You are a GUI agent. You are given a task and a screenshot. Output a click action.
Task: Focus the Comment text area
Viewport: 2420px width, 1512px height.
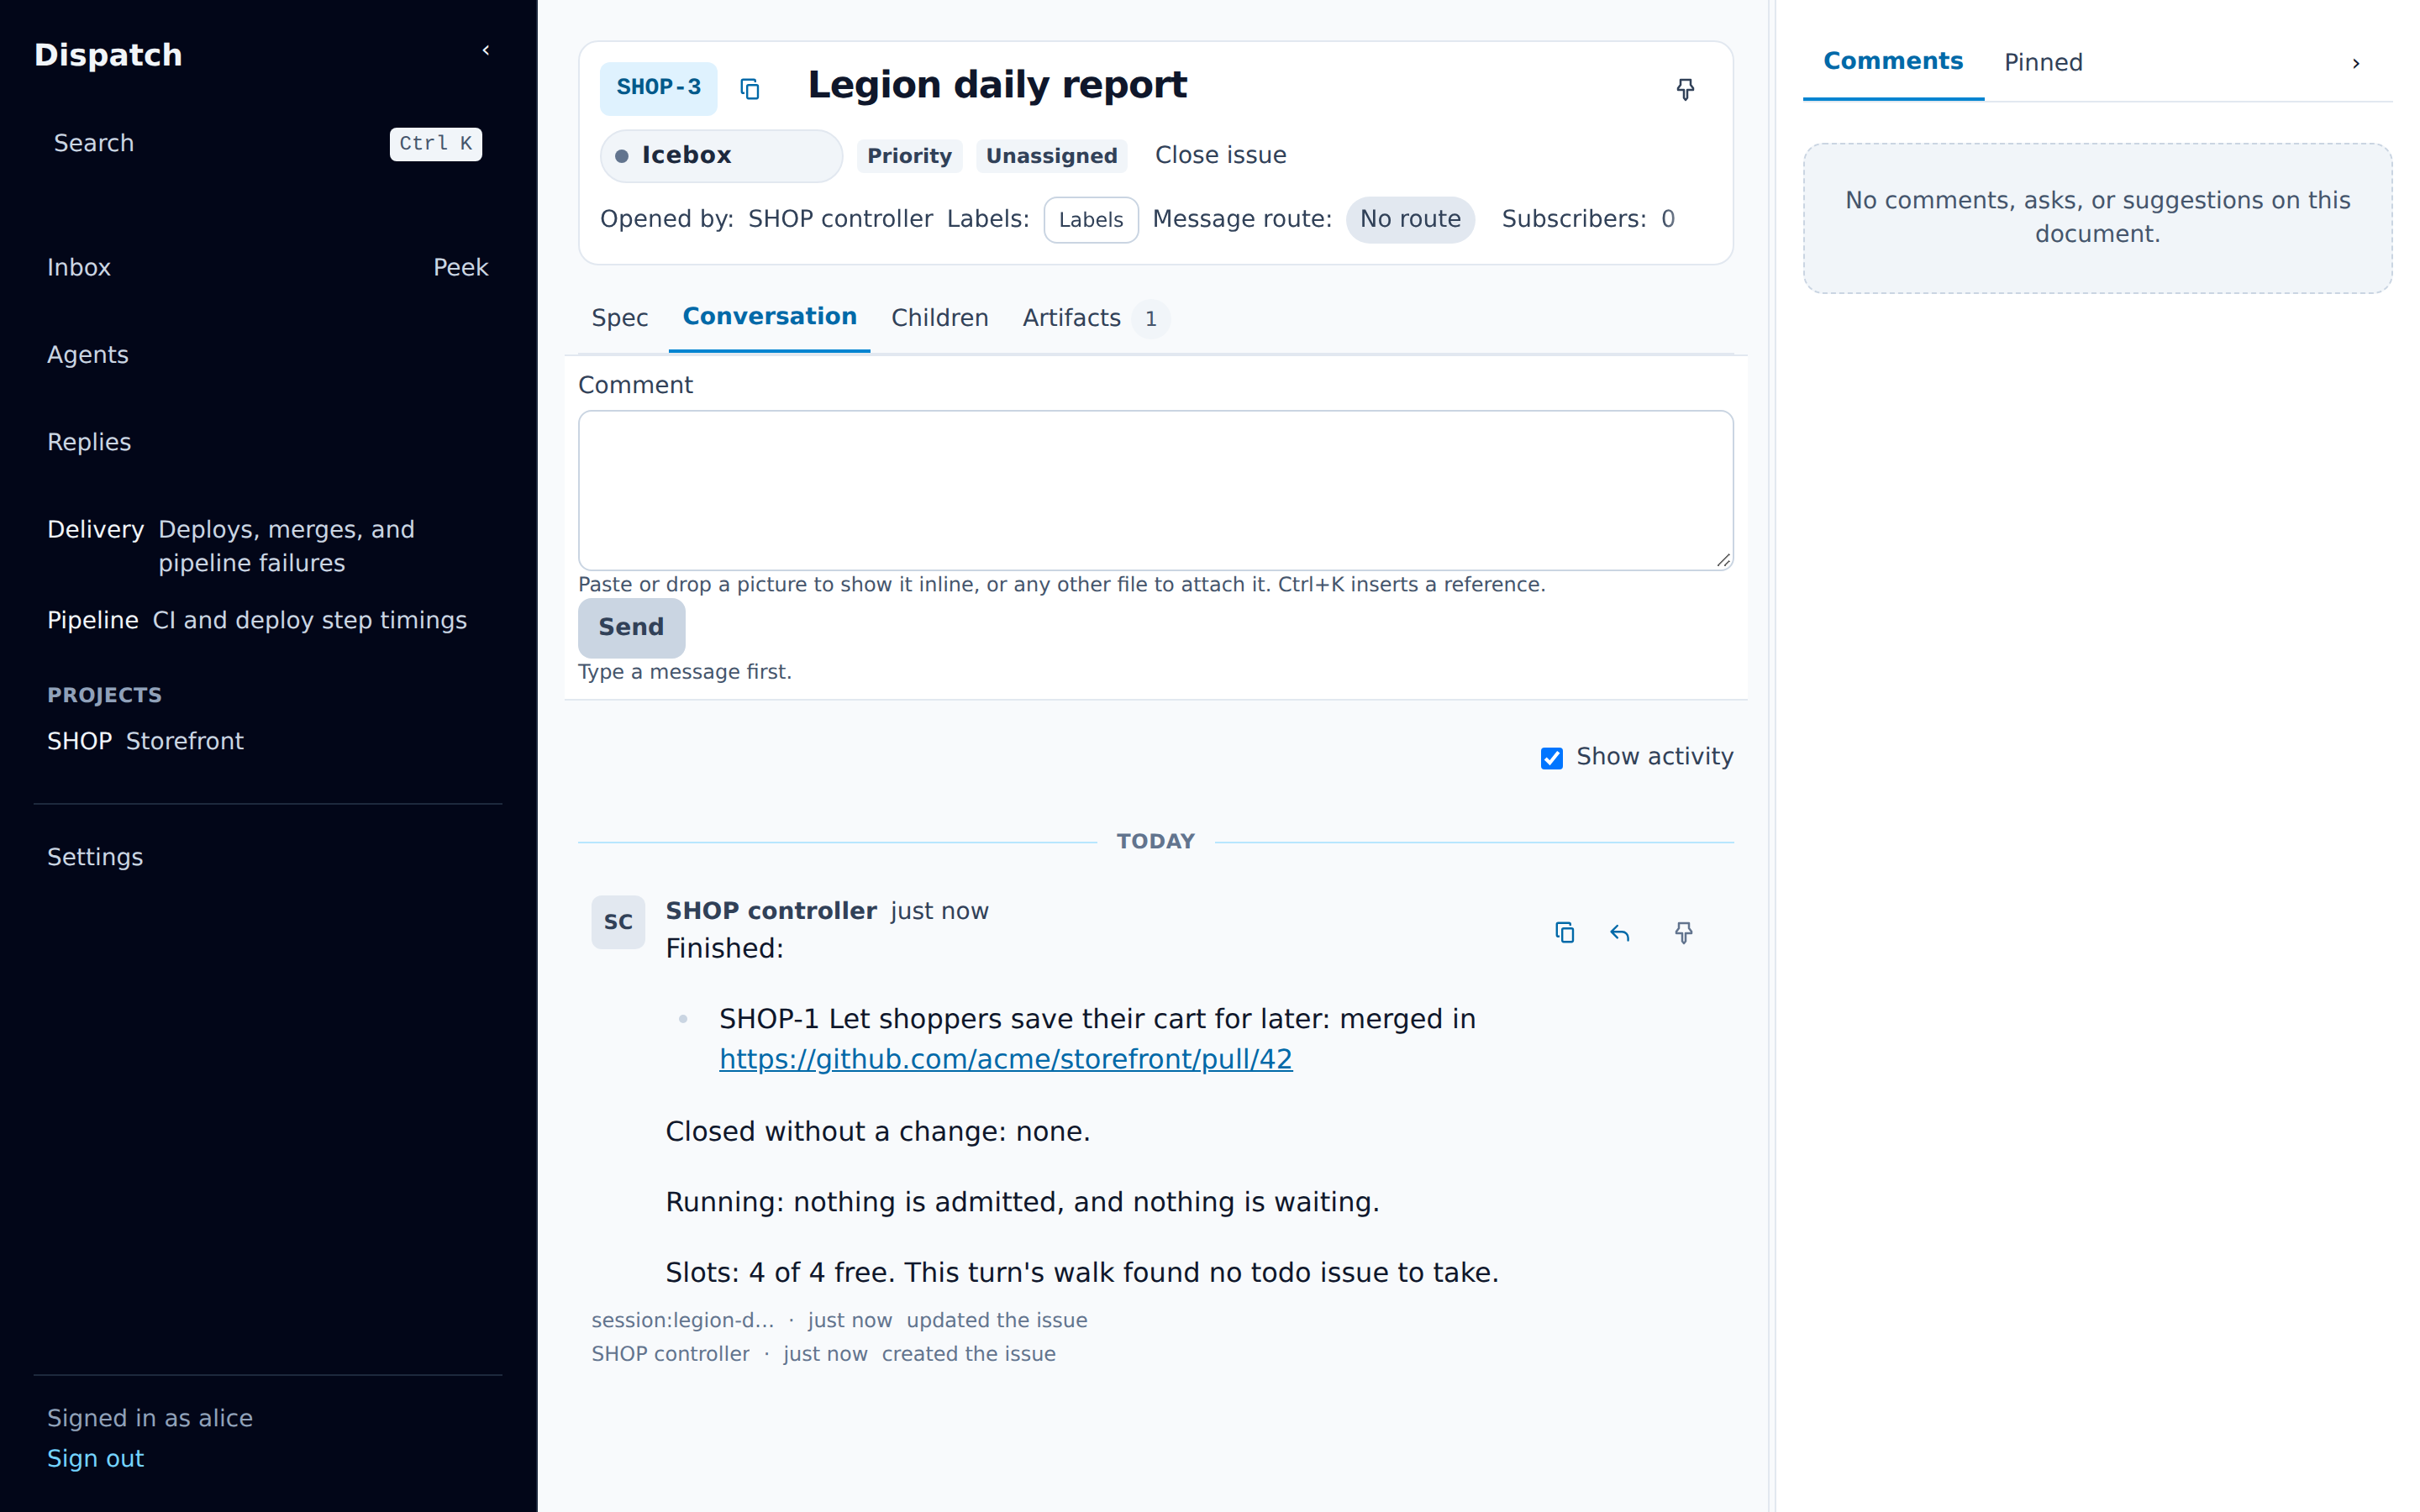(x=1155, y=490)
